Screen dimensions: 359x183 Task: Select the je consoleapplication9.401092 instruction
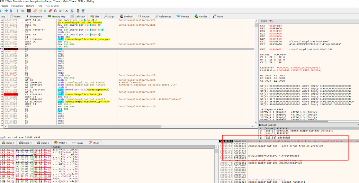click(80, 23)
